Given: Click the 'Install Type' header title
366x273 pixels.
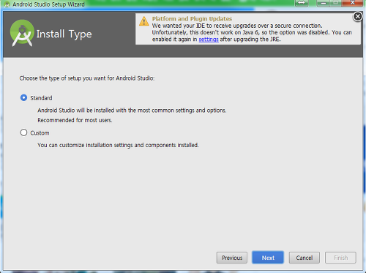Looking at the screenshot, I should (x=64, y=34).
